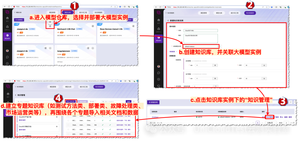Click refresh icon in instance list window
299x141 pixels.
coord(291,102)
